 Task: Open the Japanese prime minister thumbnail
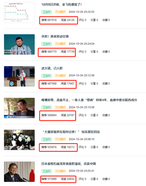(19, 172)
